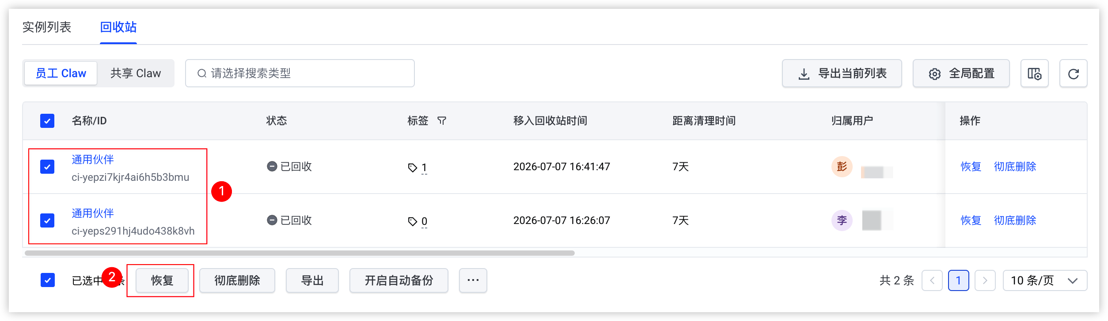Uncheck the ci-yeps291hj4udo438k8vh row checkbox

click(47, 220)
